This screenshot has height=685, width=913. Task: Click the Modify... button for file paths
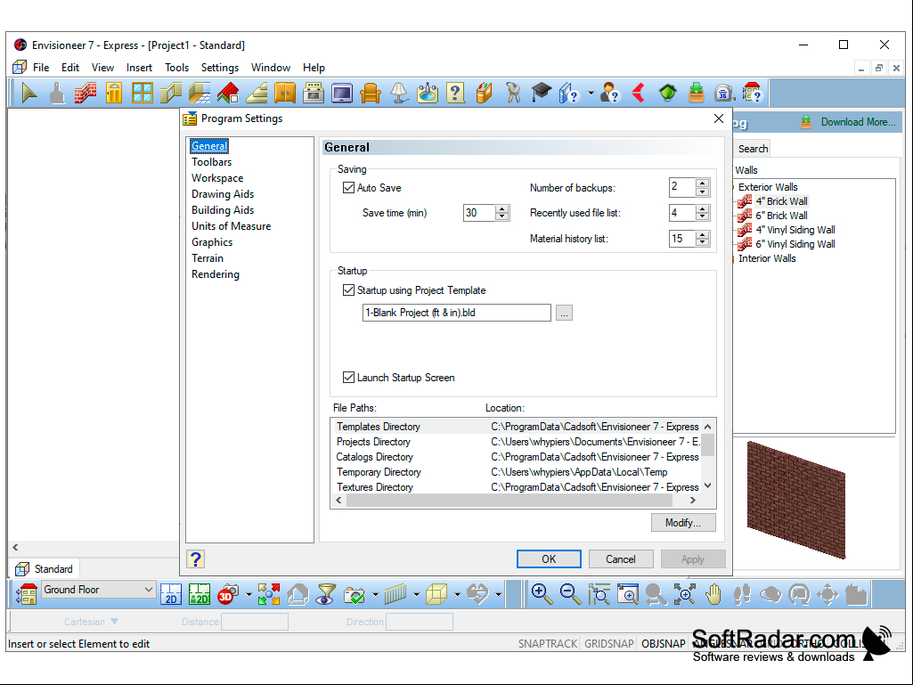(683, 523)
